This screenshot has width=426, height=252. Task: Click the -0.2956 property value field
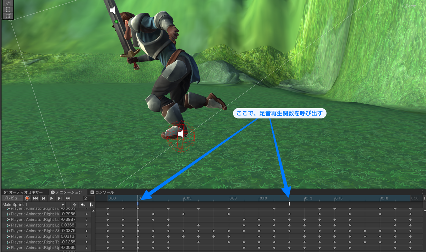(67, 214)
